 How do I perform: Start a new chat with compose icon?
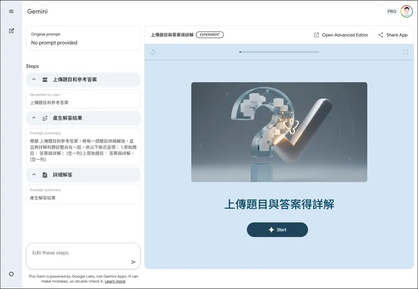coord(11,30)
